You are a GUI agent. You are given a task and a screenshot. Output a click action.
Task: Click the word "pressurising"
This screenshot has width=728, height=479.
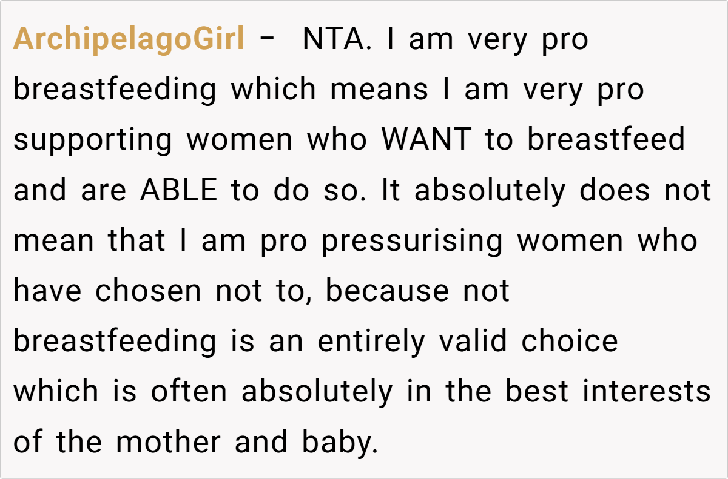(412, 241)
